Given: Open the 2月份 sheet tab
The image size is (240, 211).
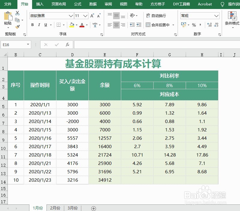Looking at the screenshot, I should tap(55, 208).
